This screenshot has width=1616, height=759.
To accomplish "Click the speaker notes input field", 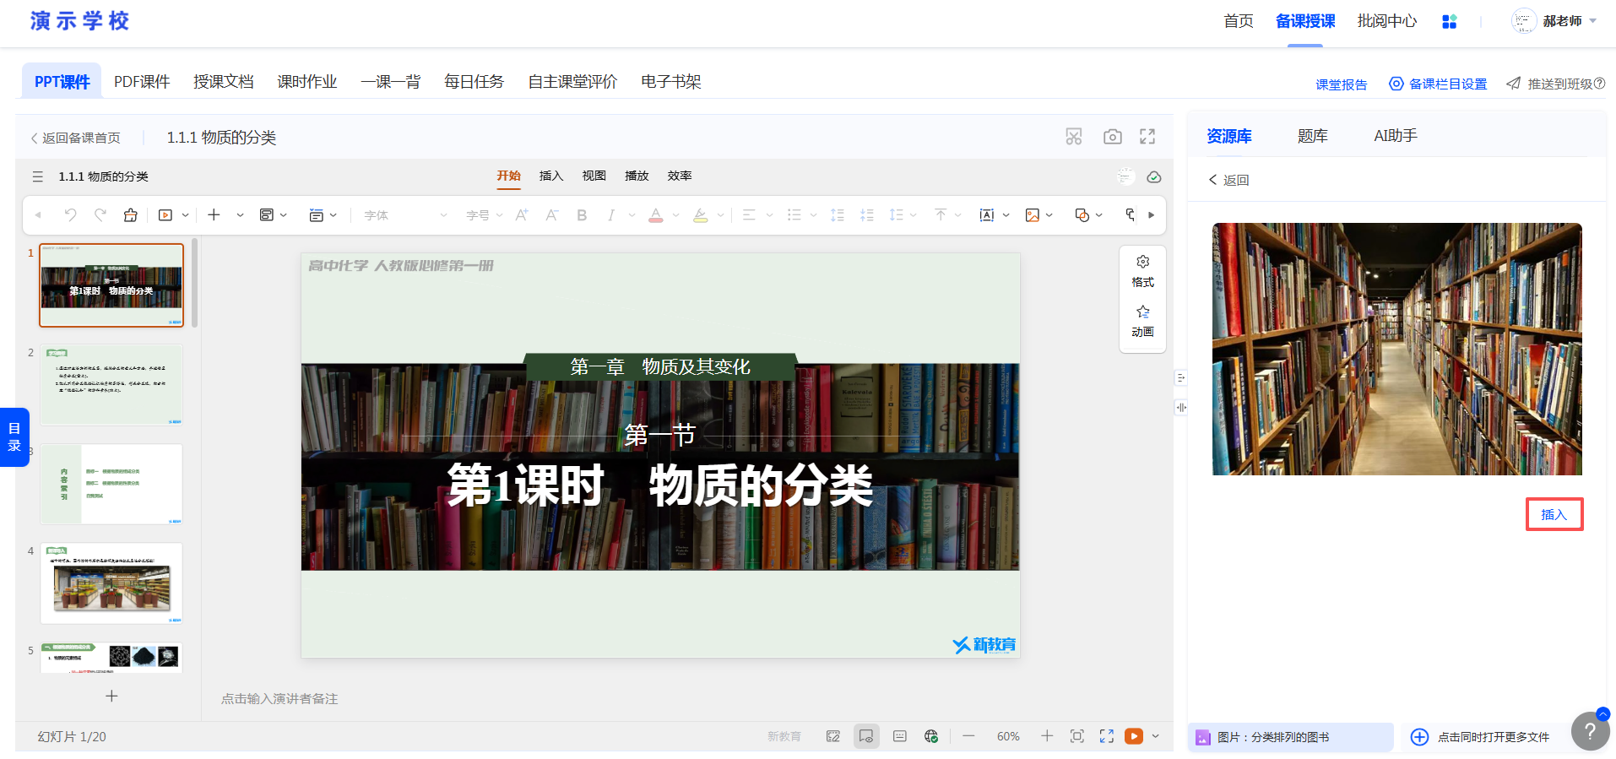I will 279,699.
